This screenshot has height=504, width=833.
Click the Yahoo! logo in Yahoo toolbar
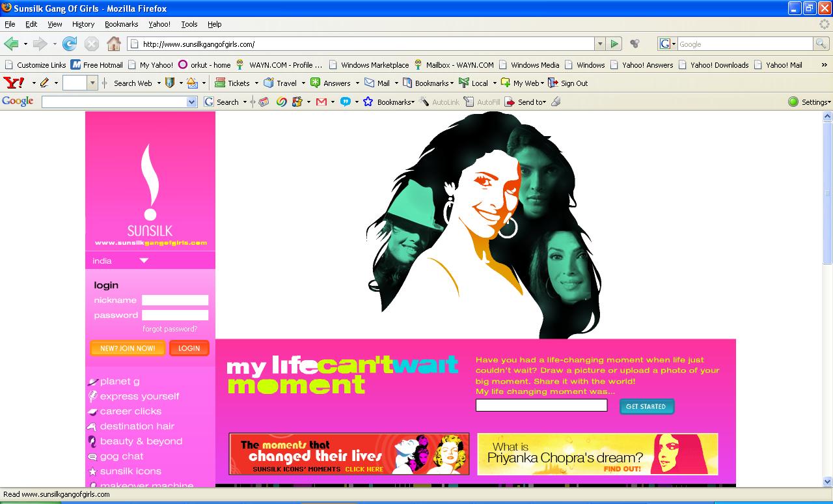14,83
